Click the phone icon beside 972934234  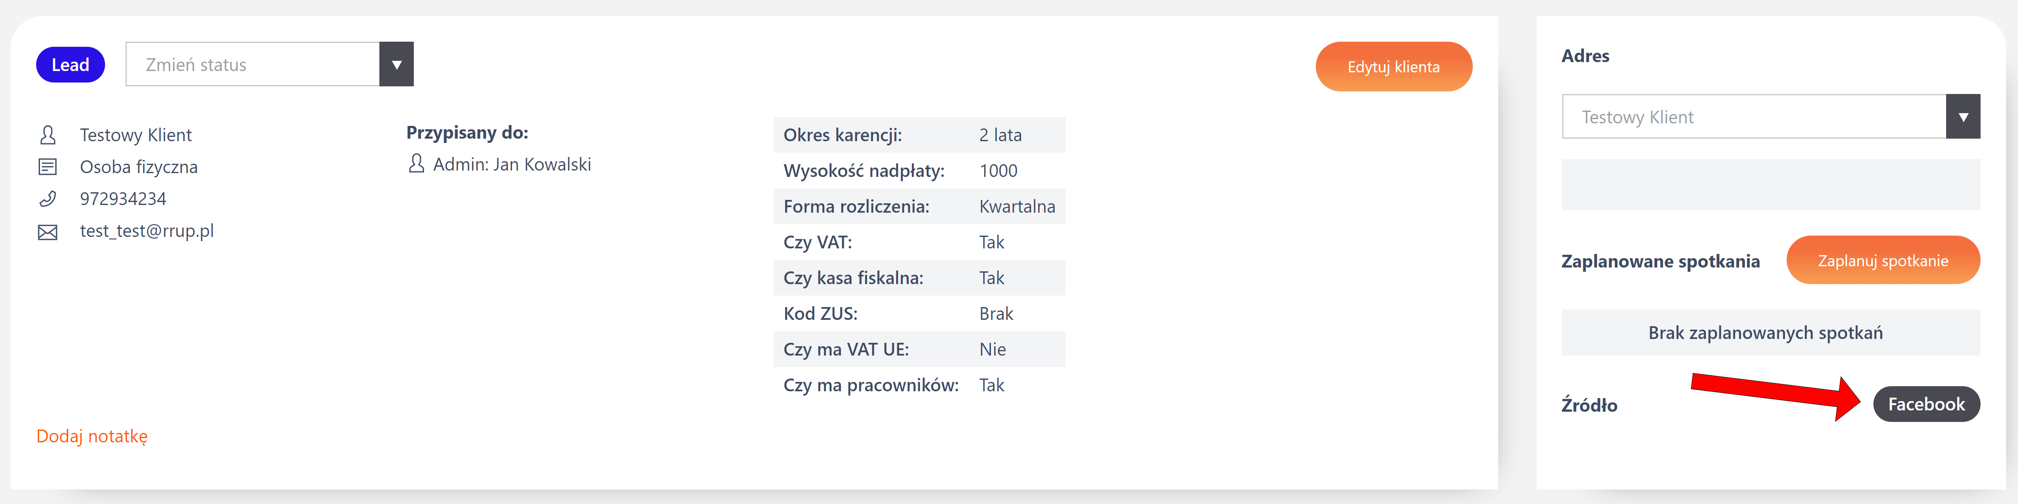click(48, 199)
